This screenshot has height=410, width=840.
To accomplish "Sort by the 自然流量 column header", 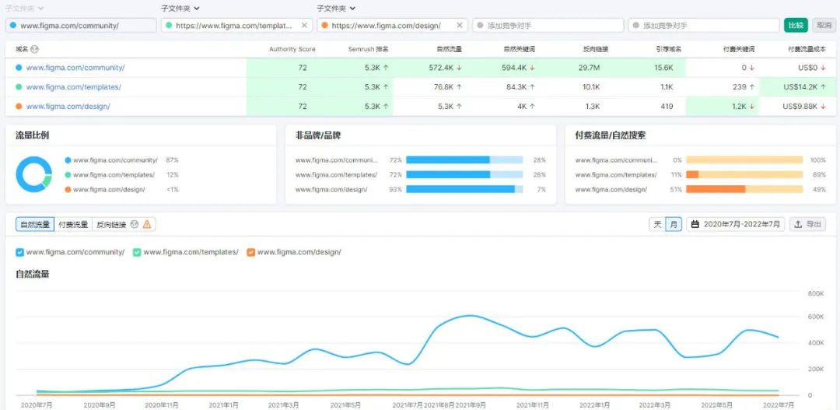I will pyautogui.click(x=449, y=49).
